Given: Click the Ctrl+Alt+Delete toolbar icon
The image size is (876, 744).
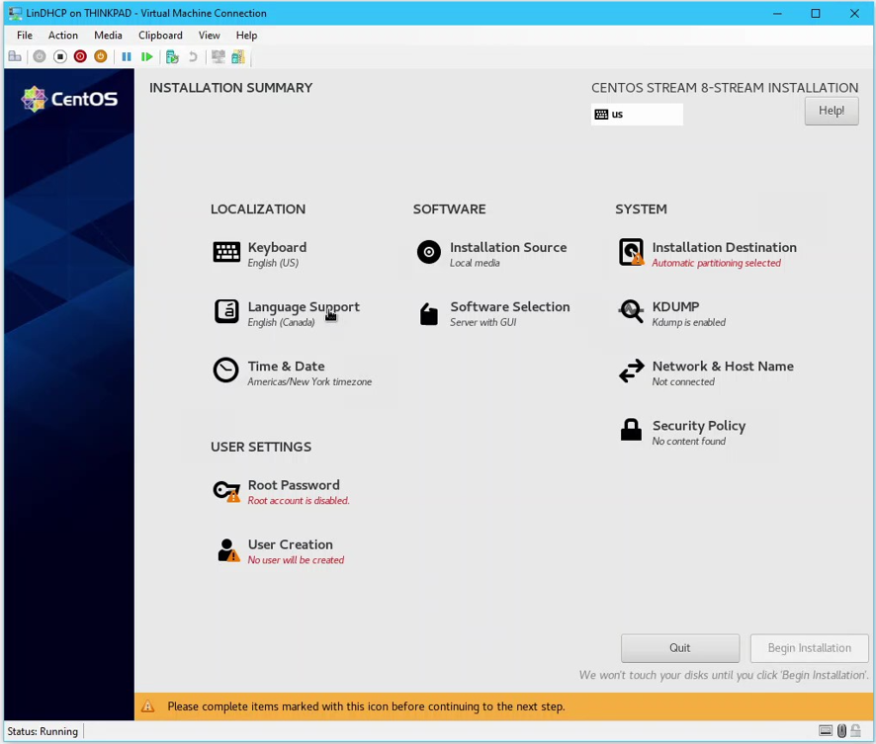Looking at the screenshot, I should click(15, 56).
